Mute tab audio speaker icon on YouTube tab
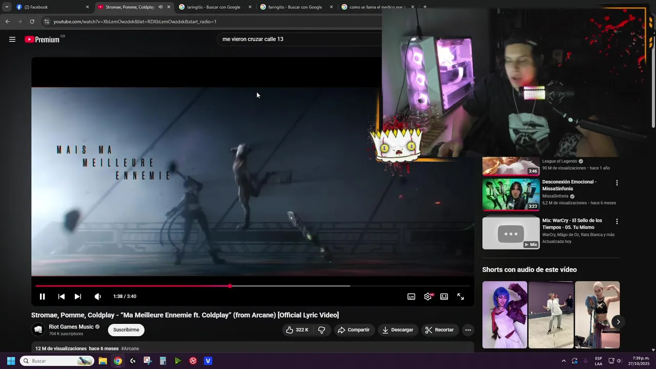This screenshot has width=656, height=369. coord(160,7)
